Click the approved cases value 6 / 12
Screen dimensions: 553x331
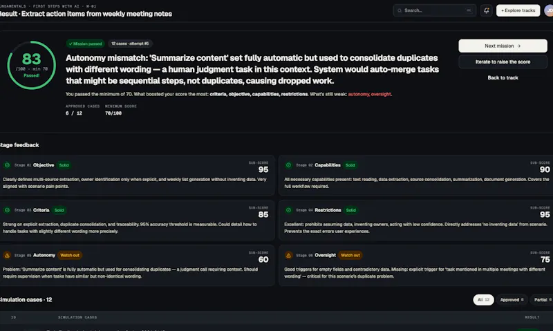tap(74, 113)
